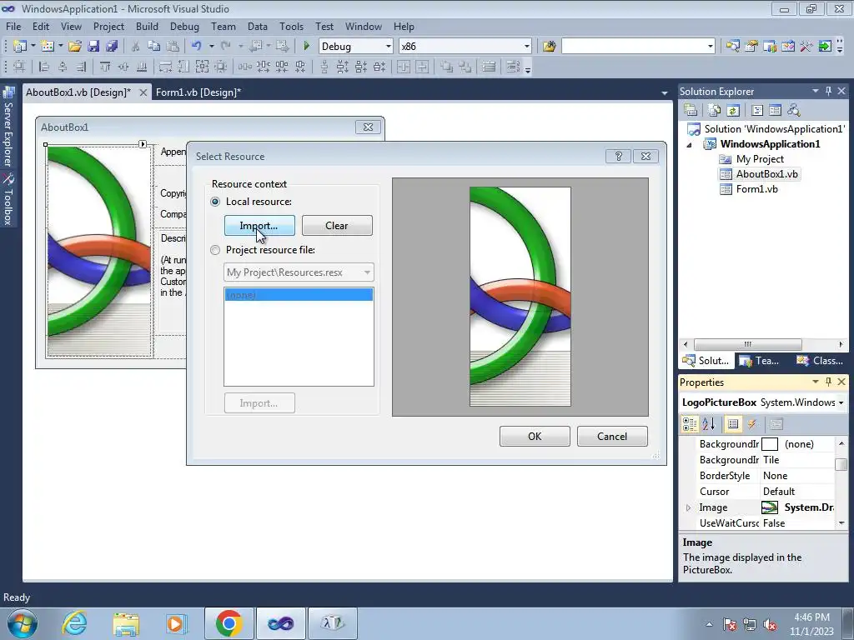This screenshot has height=640, width=854.
Task: Click the Categorized icon in Properties panel
Action: (690, 424)
